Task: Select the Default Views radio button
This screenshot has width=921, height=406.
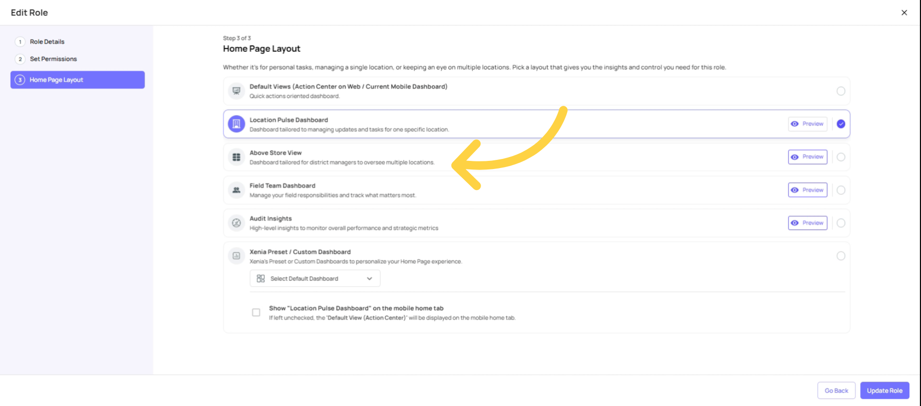Action: click(841, 91)
